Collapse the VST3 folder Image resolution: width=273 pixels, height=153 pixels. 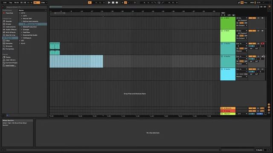pos(20,13)
